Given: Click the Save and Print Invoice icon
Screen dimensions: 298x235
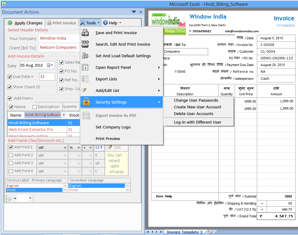Looking at the screenshot, I should click(x=85, y=33).
